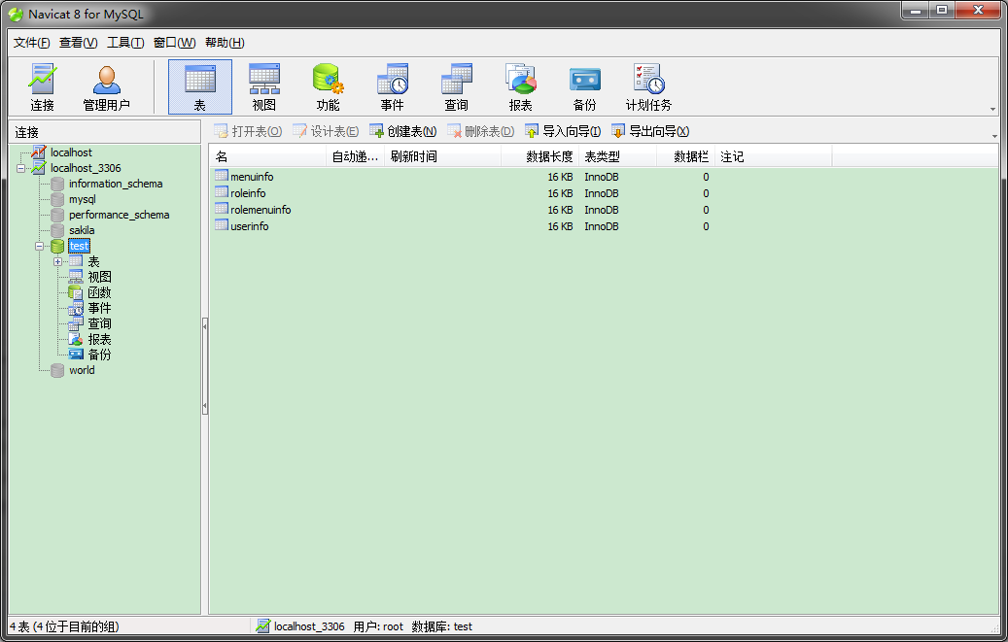Click 函数 node under test database
1008x642 pixels.
100,292
